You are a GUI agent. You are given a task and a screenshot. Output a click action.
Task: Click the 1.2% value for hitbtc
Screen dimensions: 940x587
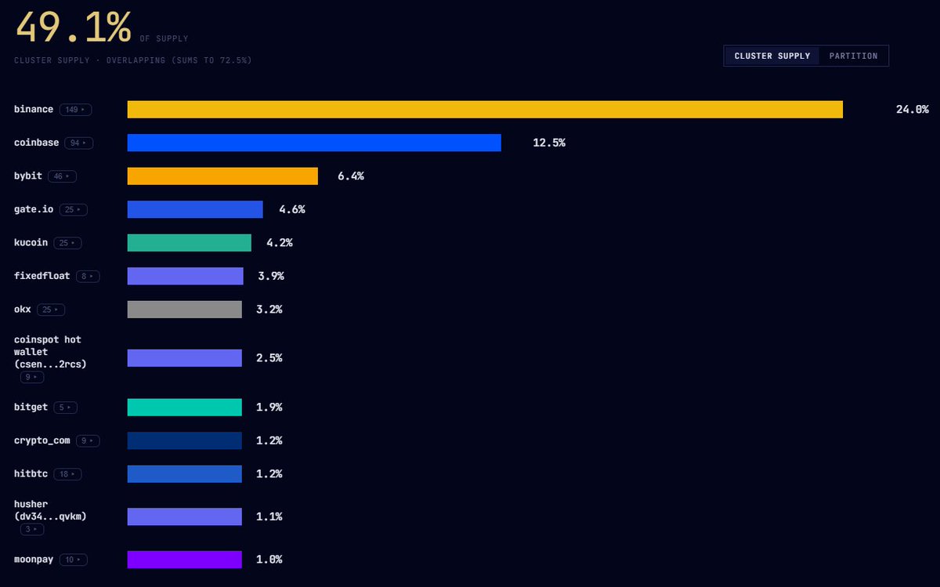point(269,474)
